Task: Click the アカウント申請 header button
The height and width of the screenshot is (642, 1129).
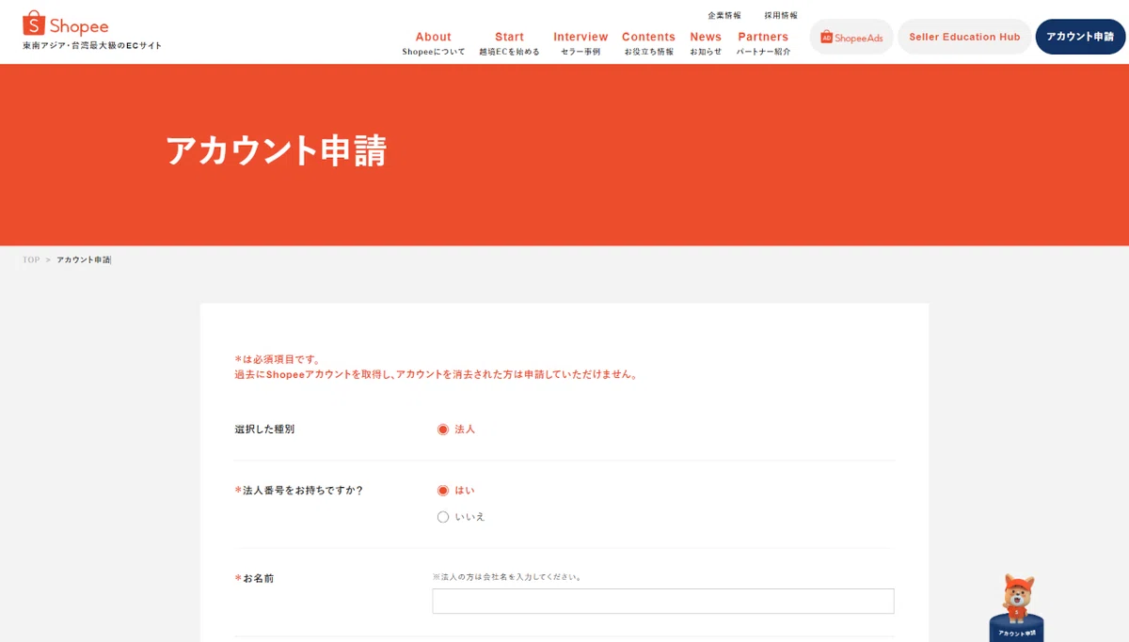Action: coord(1080,37)
